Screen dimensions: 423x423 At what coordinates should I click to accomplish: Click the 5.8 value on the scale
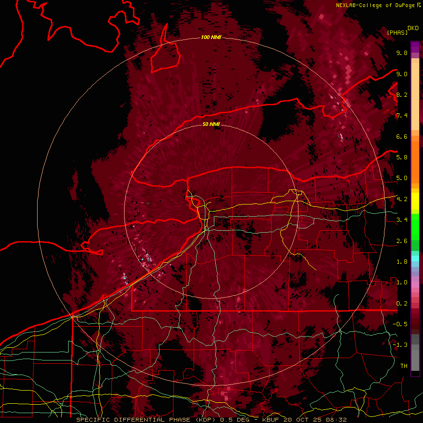402,157
